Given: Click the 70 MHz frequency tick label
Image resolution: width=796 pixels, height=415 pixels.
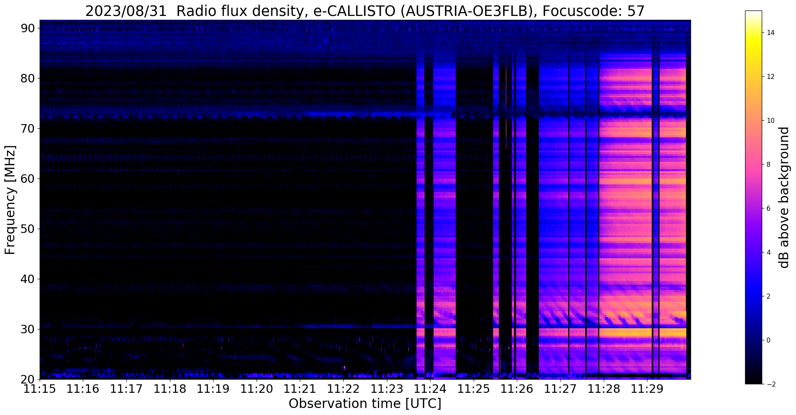Looking at the screenshot, I should pos(28,128).
